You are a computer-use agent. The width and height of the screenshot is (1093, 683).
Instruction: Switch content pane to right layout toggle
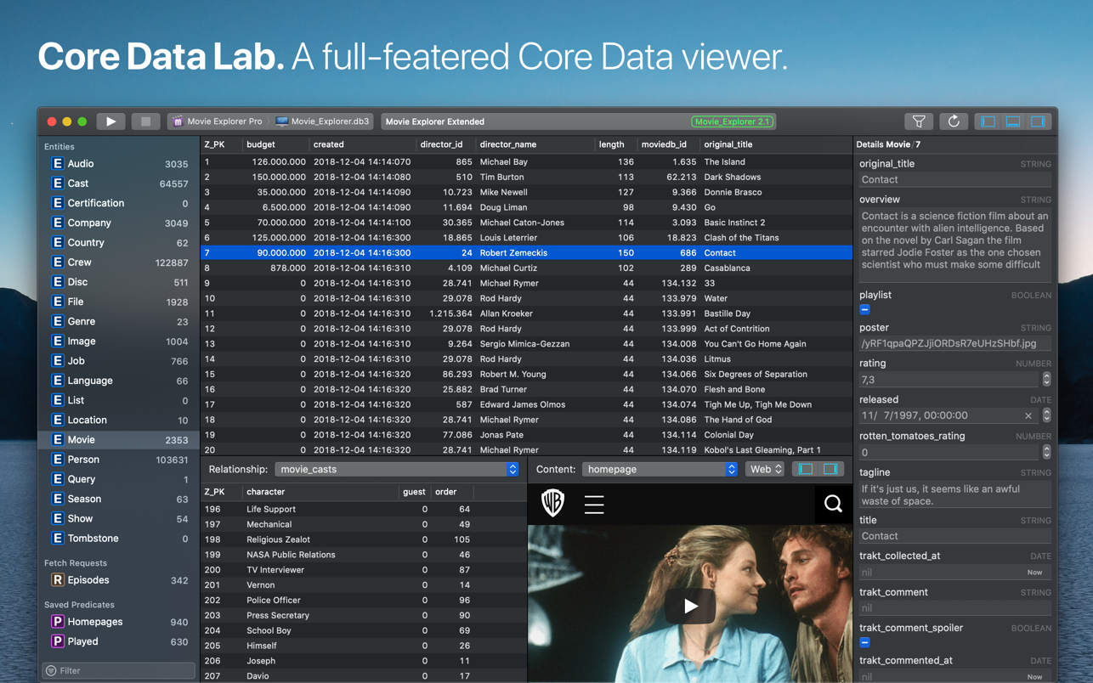click(830, 469)
